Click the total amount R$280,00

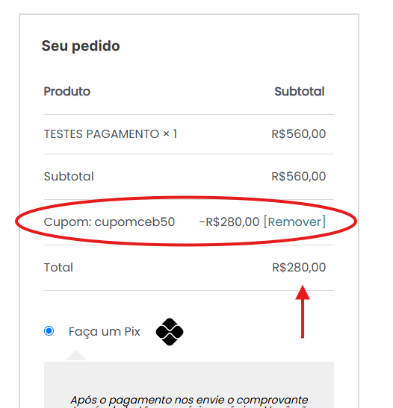click(x=299, y=268)
